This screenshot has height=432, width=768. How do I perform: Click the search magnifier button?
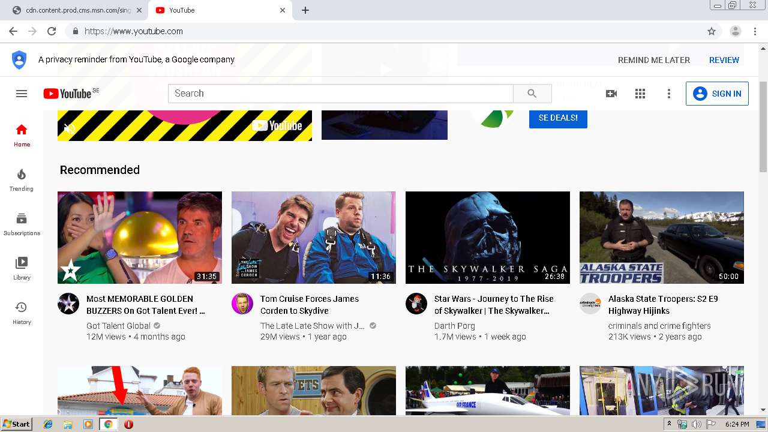tap(532, 94)
